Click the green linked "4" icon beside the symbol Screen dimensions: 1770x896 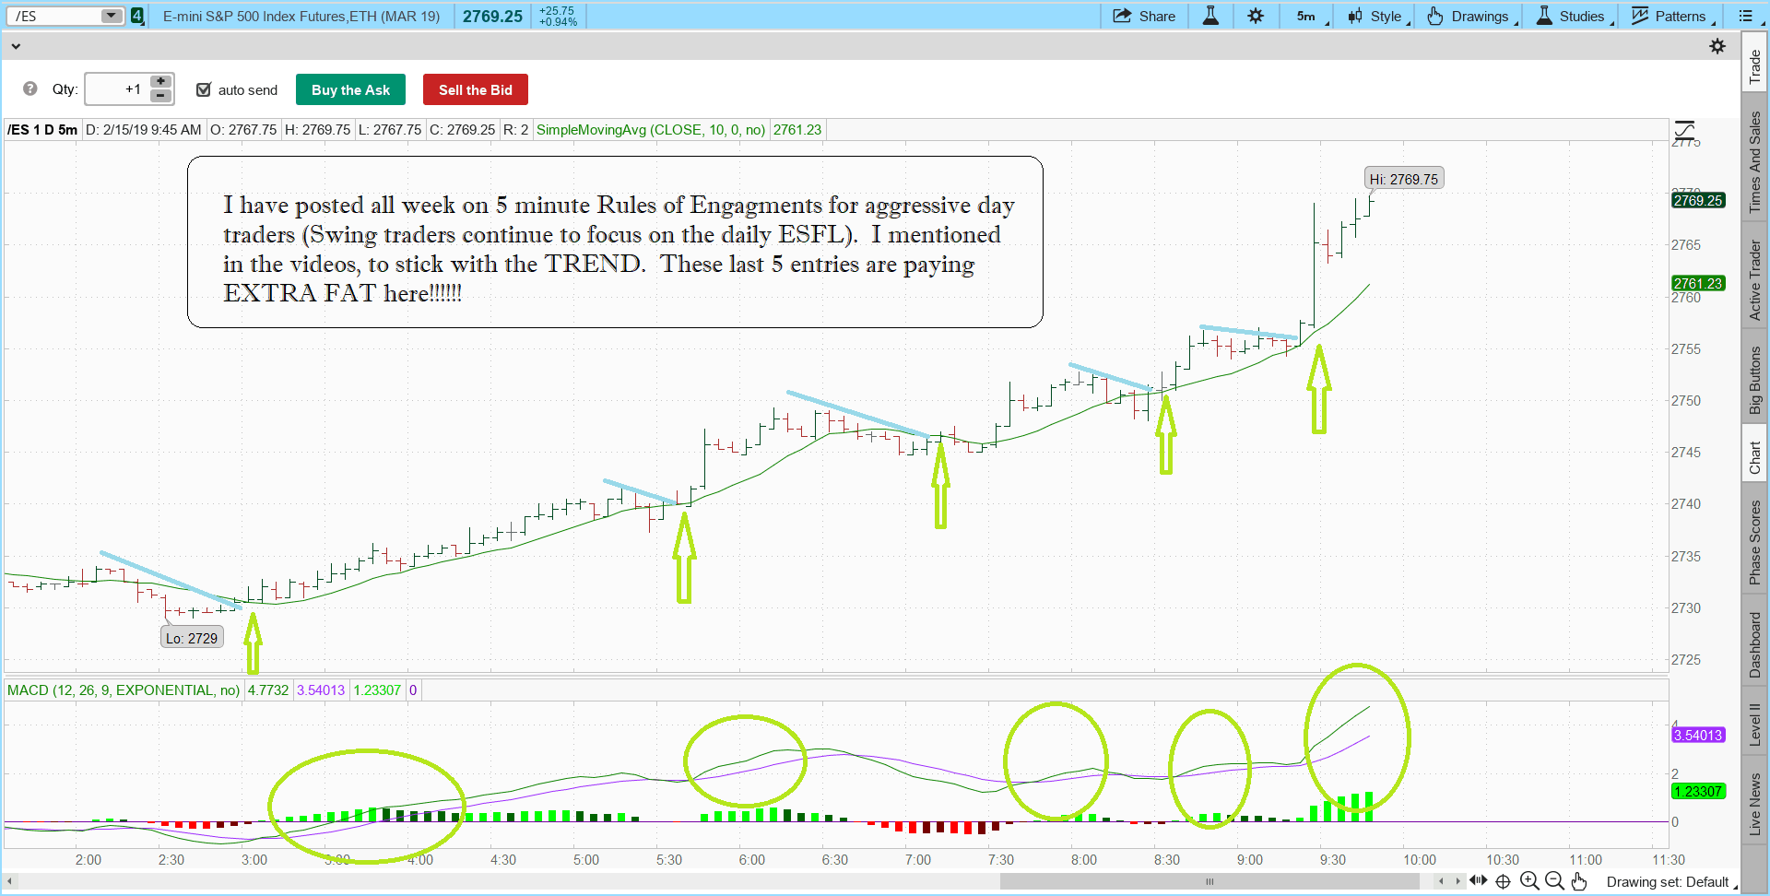[136, 16]
